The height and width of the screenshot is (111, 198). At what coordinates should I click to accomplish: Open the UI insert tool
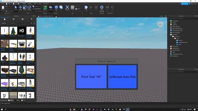[61, 8]
